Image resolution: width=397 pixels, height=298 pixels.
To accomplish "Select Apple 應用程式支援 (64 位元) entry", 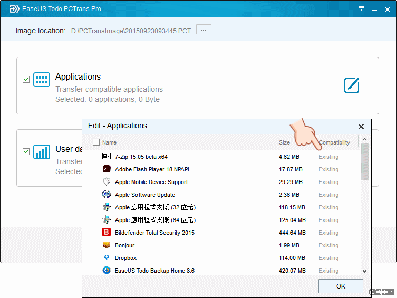I will (155, 220).
